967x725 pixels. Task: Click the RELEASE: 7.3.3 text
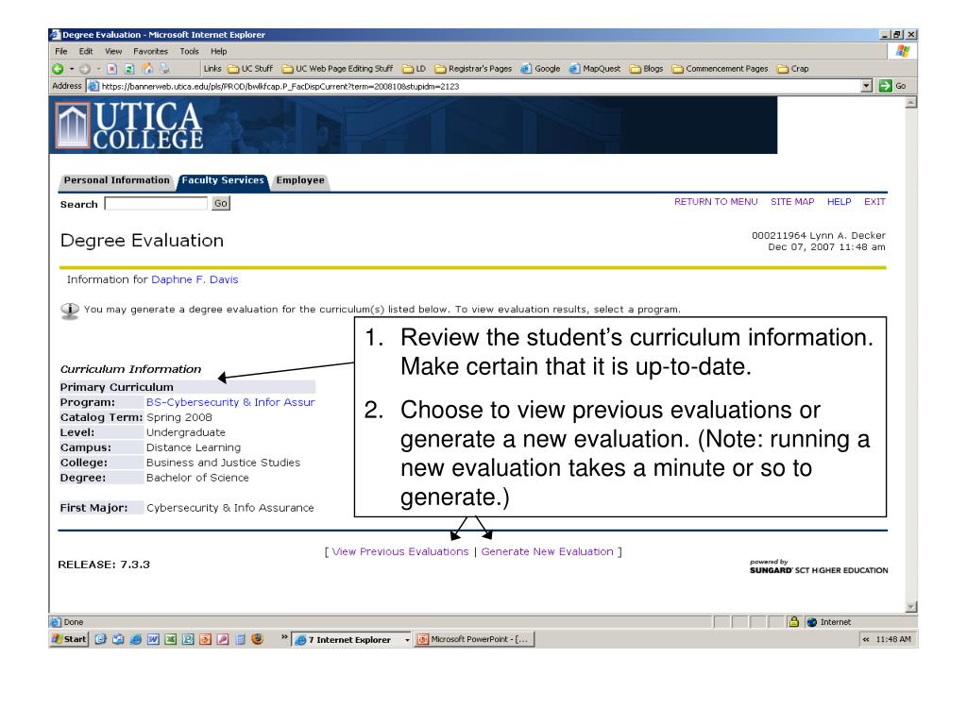click(104, 565)
